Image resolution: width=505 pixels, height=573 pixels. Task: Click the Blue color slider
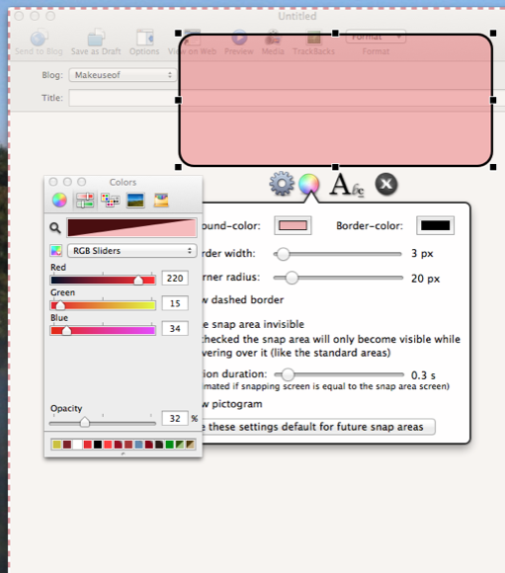103,330
